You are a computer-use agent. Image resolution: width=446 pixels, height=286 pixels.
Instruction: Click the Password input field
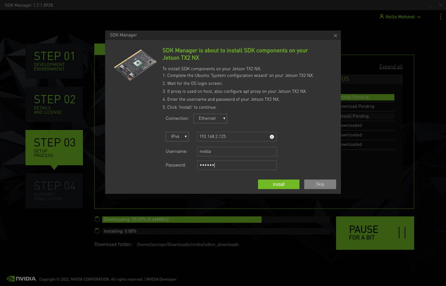click(237, 165)
